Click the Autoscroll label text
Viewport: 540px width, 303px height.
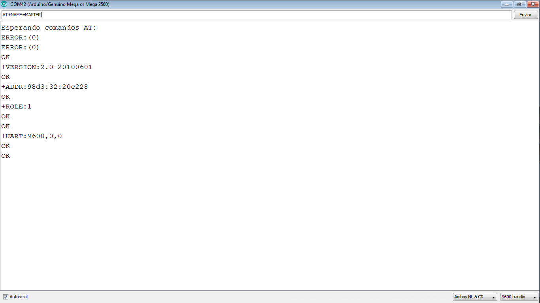click(19, 297)
